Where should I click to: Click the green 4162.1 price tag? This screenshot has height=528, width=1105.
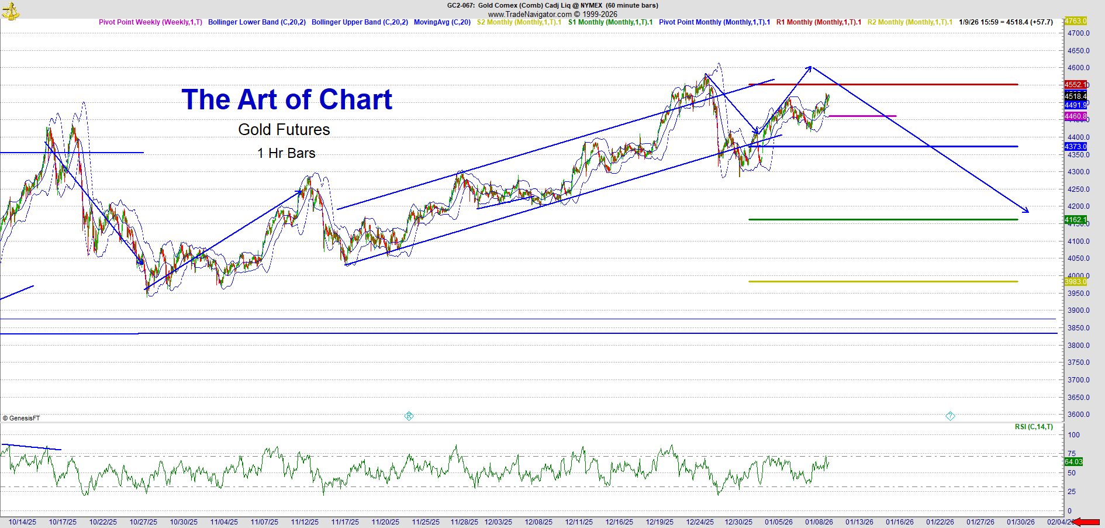(1075, 220)
